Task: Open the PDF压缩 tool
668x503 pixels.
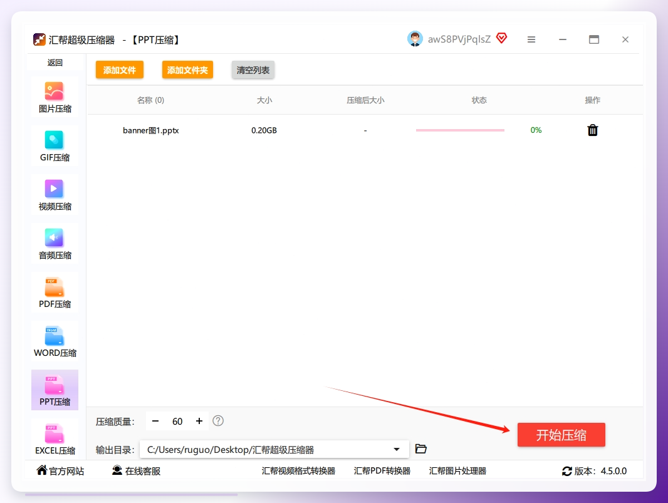Action: click(55, 293)
